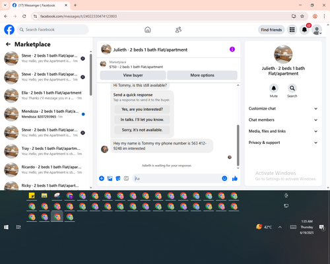Click the conversation list scrollbar

coord(91,75)
